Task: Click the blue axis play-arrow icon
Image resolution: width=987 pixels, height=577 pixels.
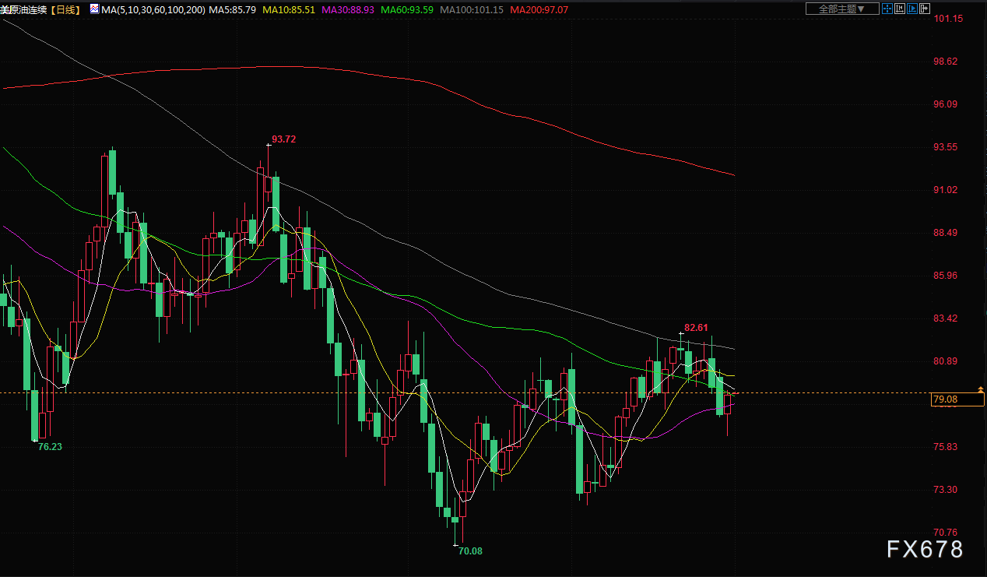Action: pos(912,9)
